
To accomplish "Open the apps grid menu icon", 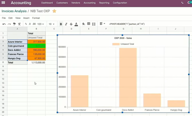I will [3, 3].
